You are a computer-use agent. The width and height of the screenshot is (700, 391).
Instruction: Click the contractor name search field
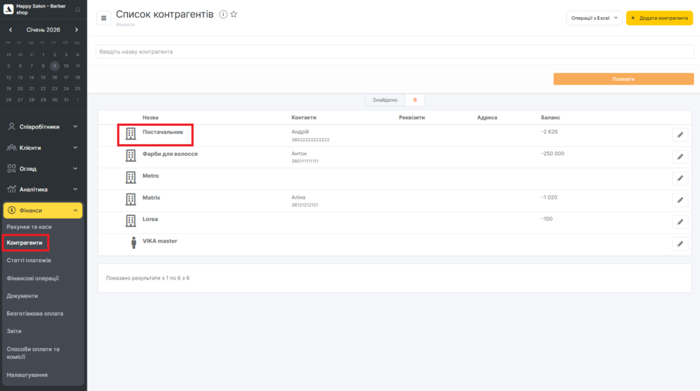394,52
